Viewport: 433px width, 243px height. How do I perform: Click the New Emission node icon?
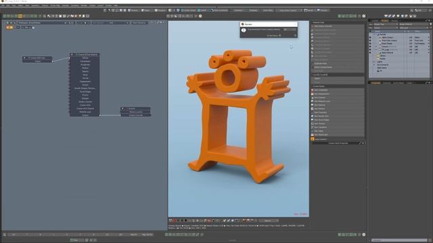click(x=313, y=97)
